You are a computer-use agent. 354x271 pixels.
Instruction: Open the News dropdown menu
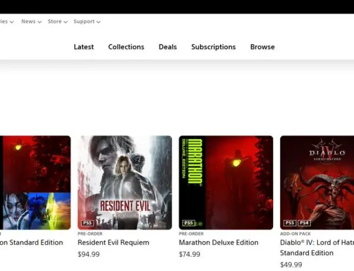[x=31, y=21]
